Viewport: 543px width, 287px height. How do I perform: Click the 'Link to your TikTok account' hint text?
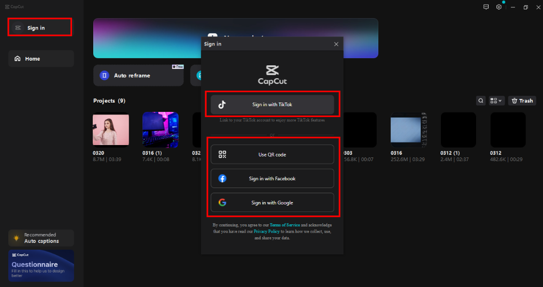(272, 120)
